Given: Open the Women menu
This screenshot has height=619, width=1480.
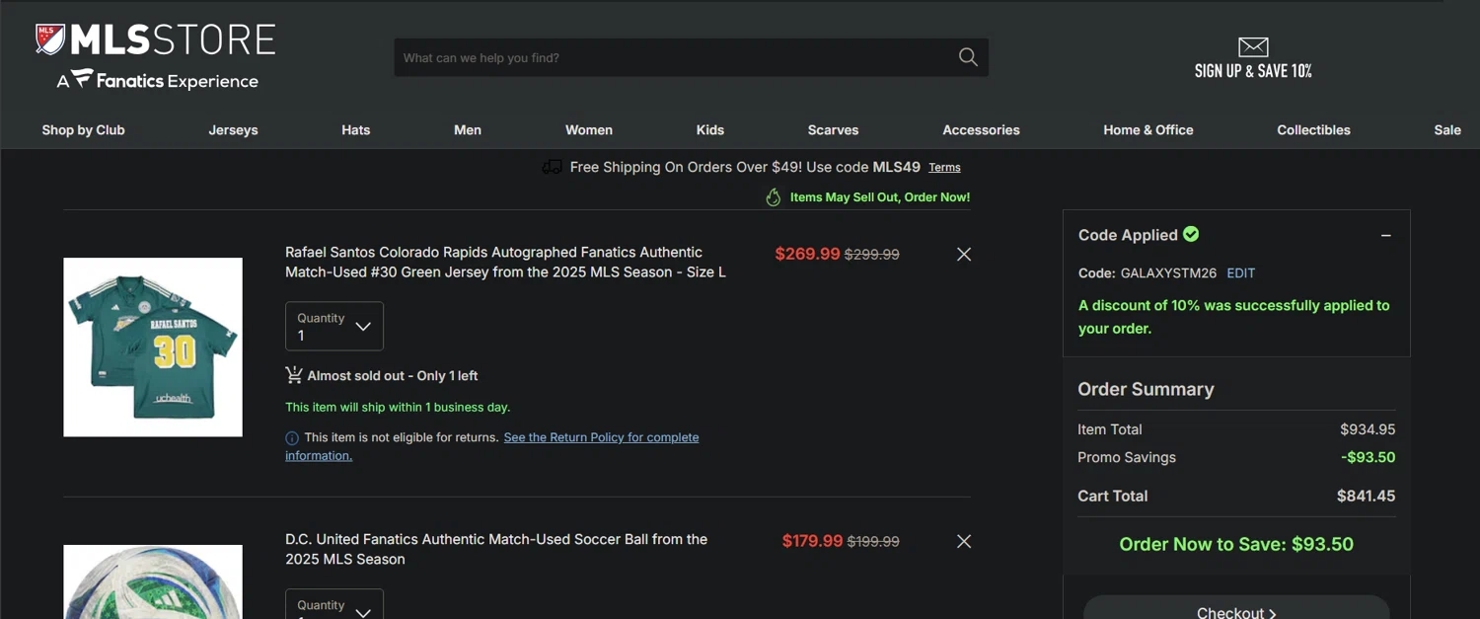Looking at the screenshot, I should tap(589, 129).
